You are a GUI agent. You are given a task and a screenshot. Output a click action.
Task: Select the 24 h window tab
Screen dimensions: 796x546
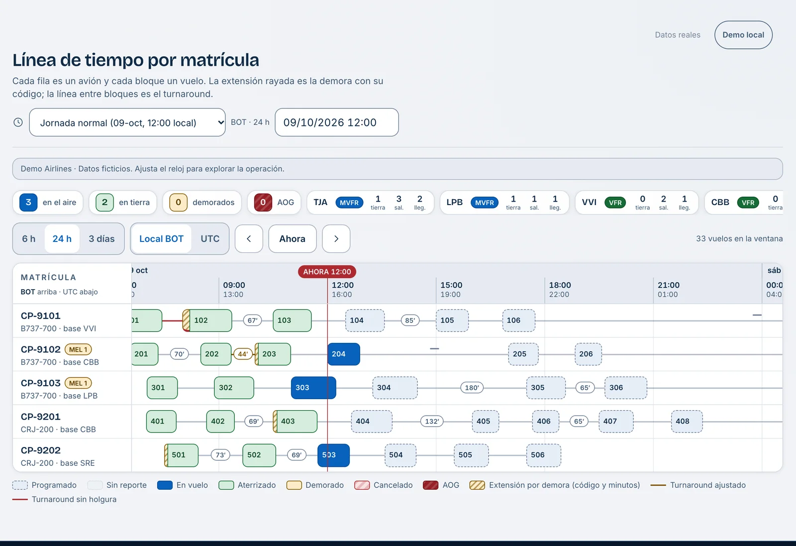[x=62, y=239]
